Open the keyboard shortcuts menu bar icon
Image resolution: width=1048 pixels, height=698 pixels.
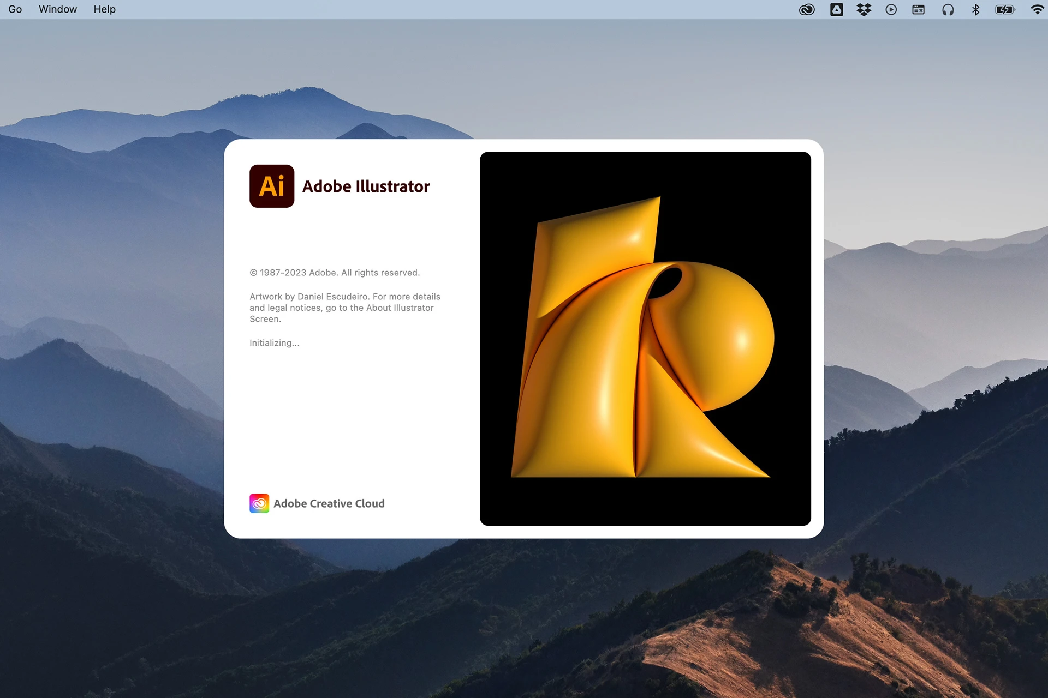[x=919, y=9]
